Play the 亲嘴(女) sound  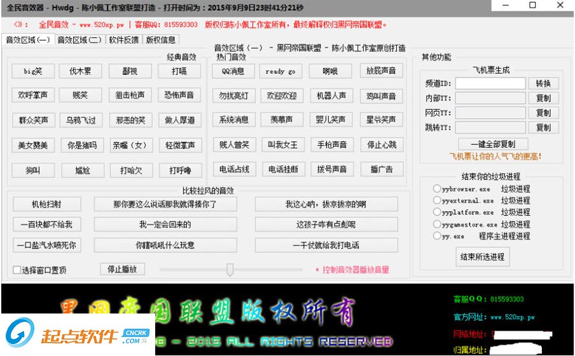click(x=131, y=145)
